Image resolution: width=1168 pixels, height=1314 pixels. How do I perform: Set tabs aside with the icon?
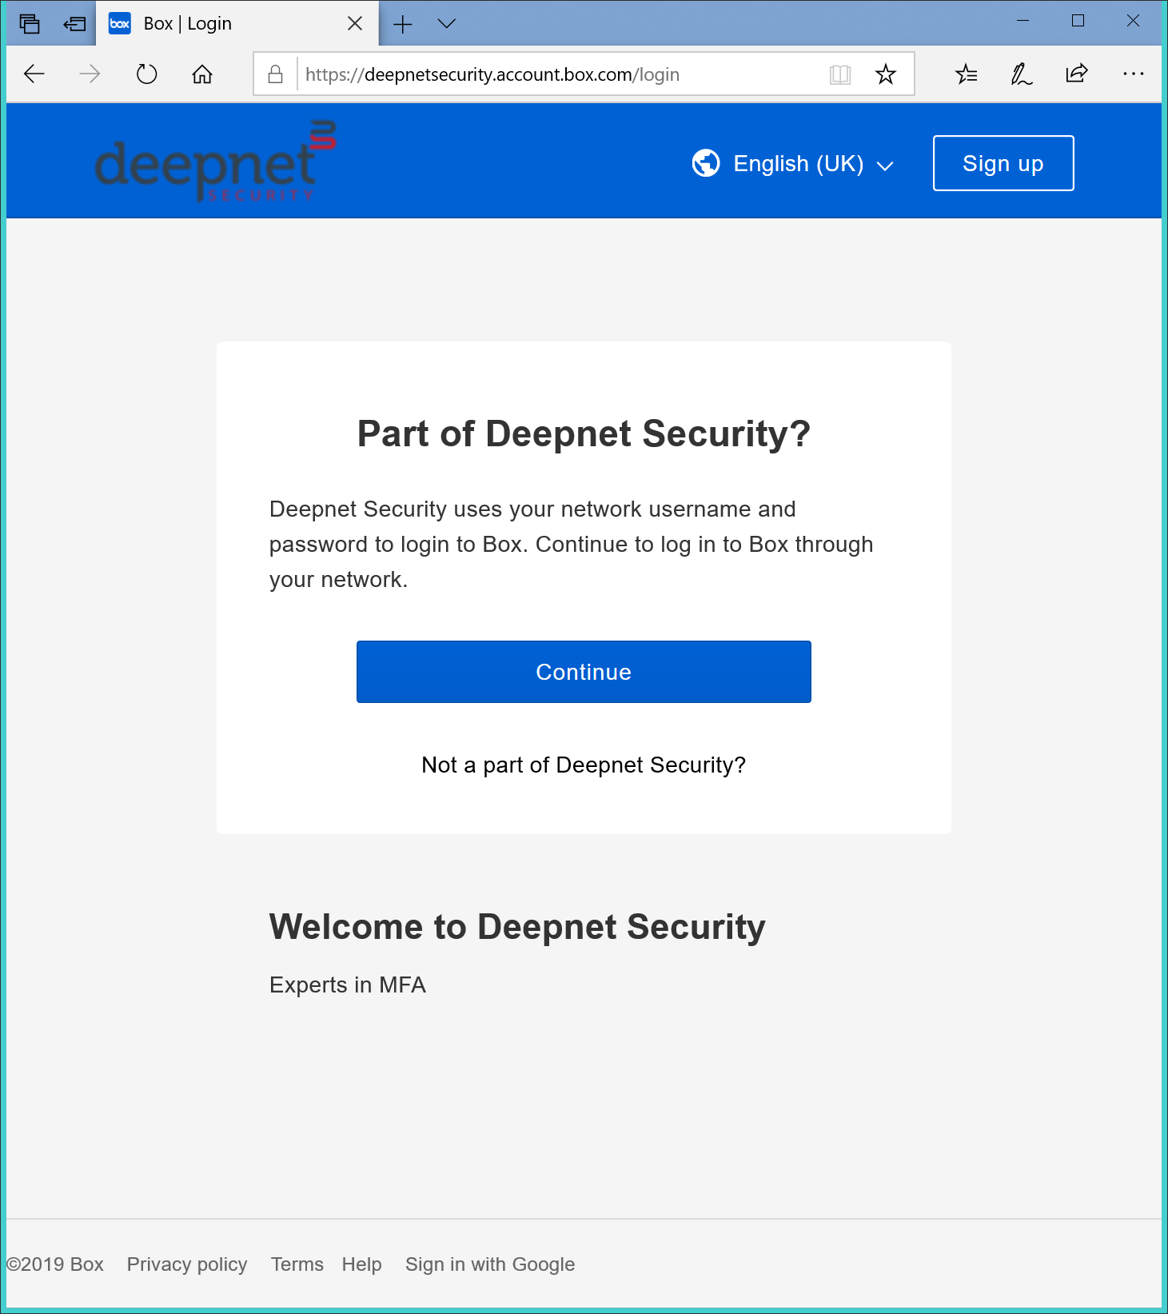74,24
